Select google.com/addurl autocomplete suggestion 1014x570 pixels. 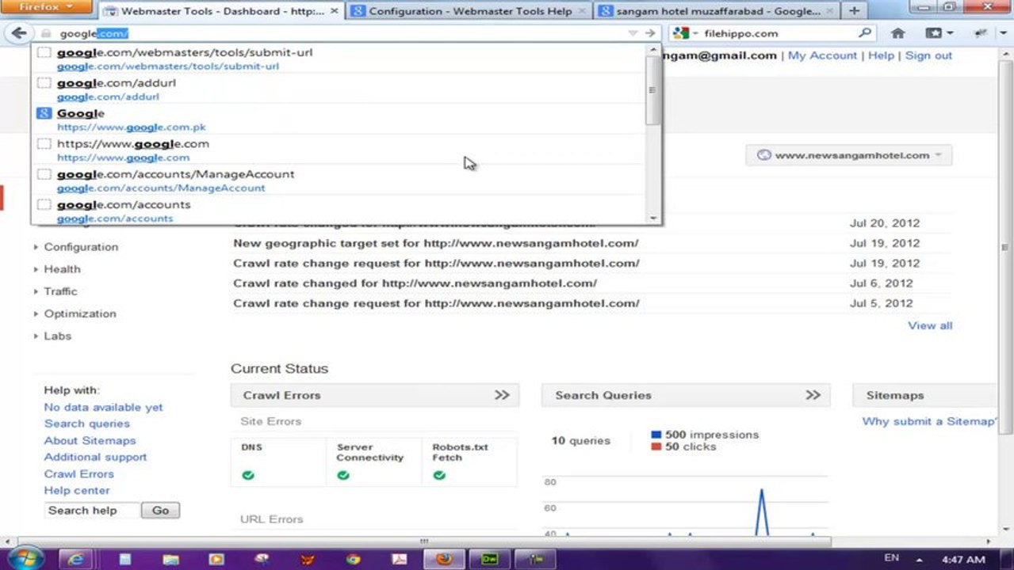coord(339,89)
